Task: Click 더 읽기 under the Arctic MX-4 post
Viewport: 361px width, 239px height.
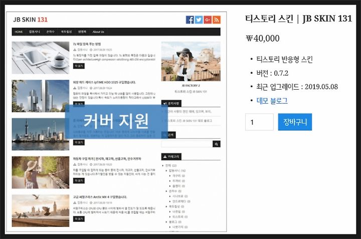Action: (x=79, y=219)
